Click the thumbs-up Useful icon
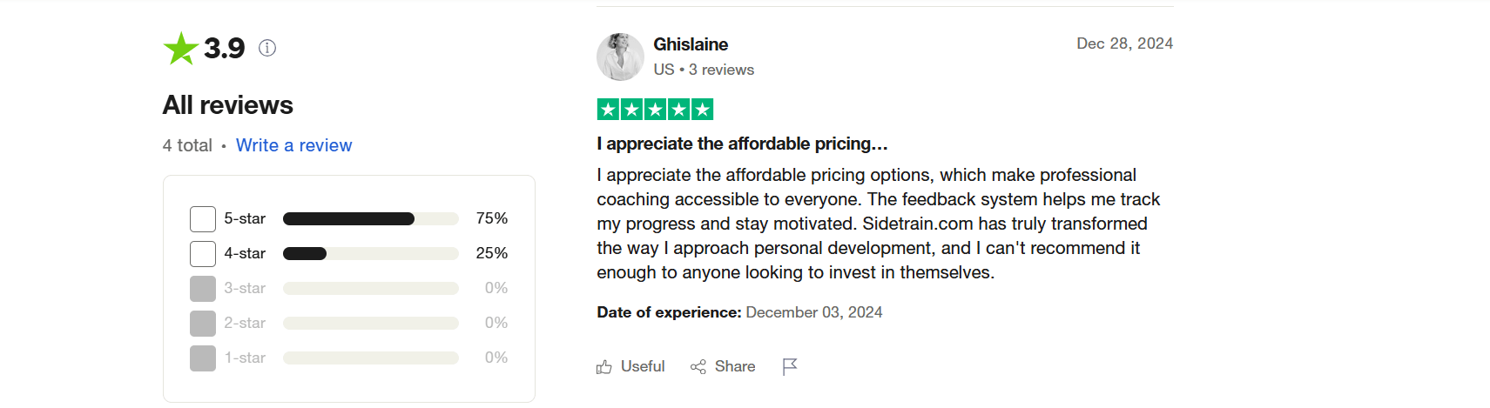1490x408 pixels. [x=604, y=367]
